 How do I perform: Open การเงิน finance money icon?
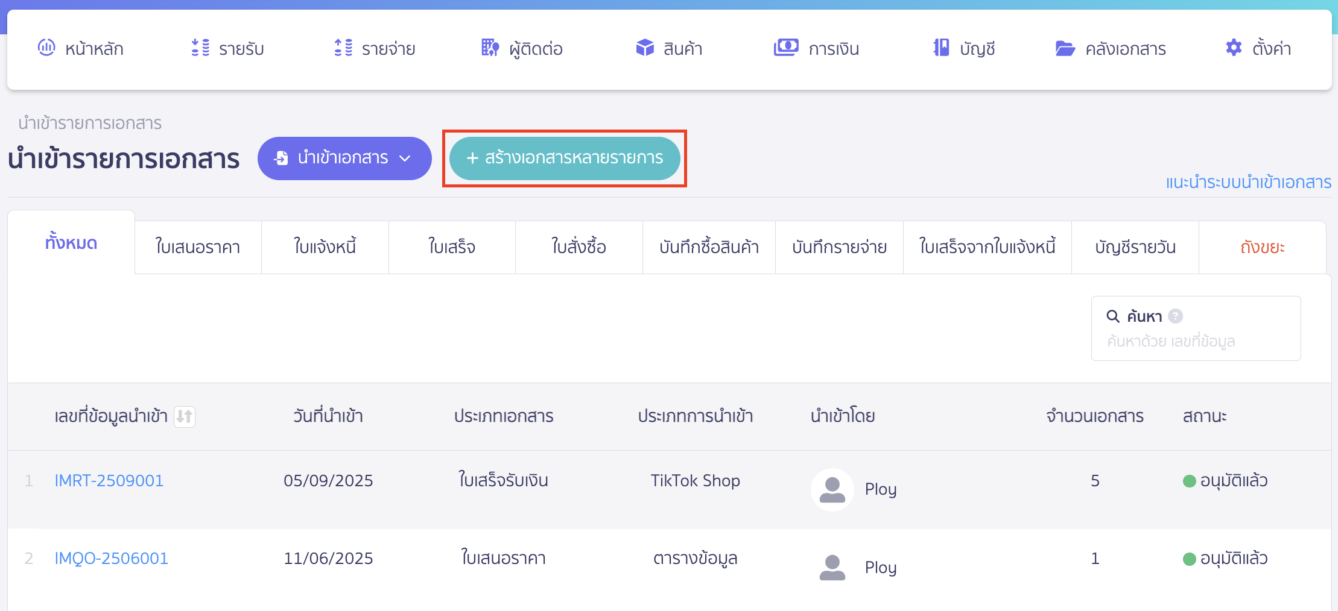coord(785,48)
